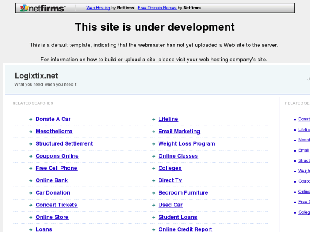The width and height of the screenshot is (310, 232).
Task: Click the arrow icon beside Online Classes
Action: [154, 156]
